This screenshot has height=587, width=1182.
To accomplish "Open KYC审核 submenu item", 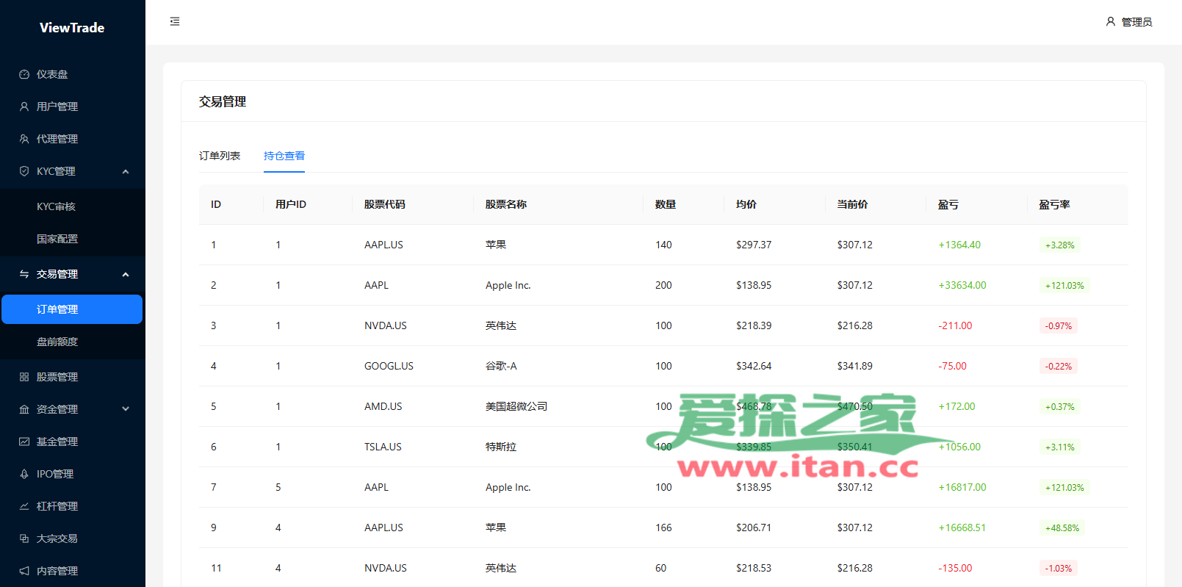I will pos(72,206).
